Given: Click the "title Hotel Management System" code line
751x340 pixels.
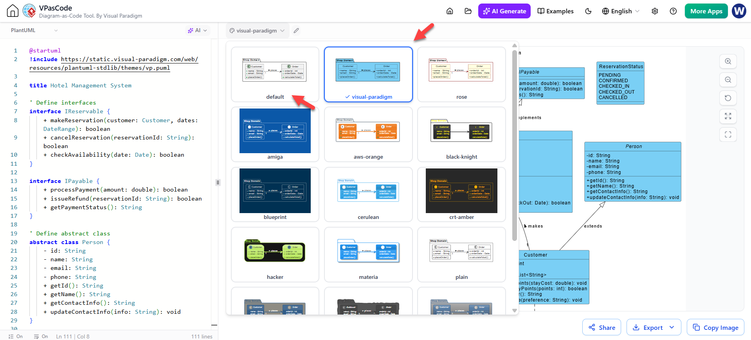Looking at the screenshot, I should point(80,85).
